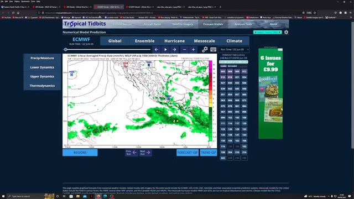Select forecast hour 003
Image resolution: width=354 pixels, height=199 pixels.
(223, 71)
